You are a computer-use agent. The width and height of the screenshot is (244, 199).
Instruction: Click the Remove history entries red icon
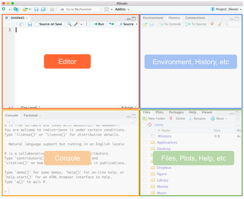pyautogui.click(x=212, y=24)
